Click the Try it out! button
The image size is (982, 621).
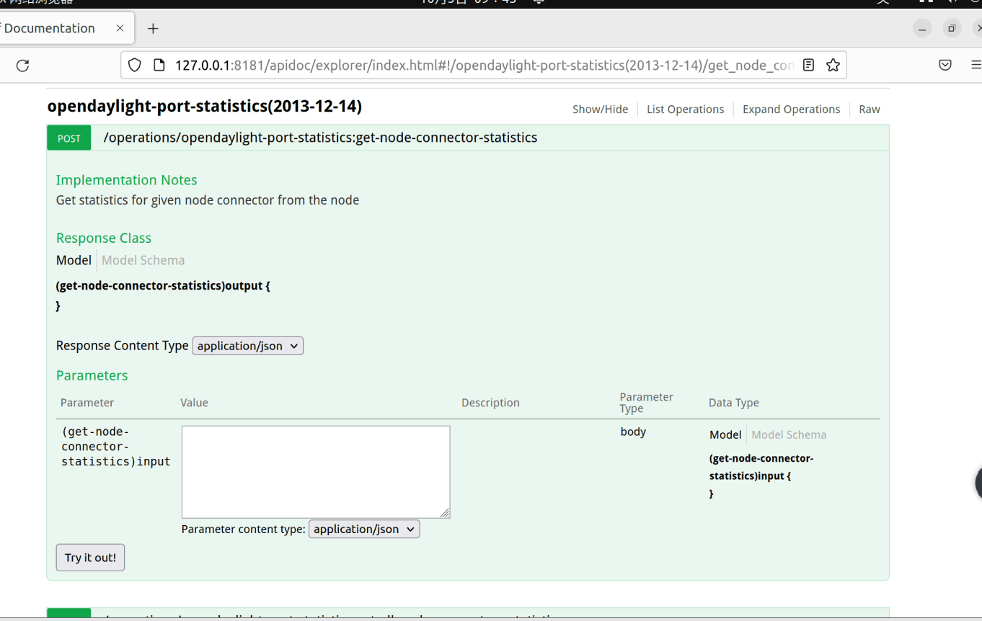90,558
